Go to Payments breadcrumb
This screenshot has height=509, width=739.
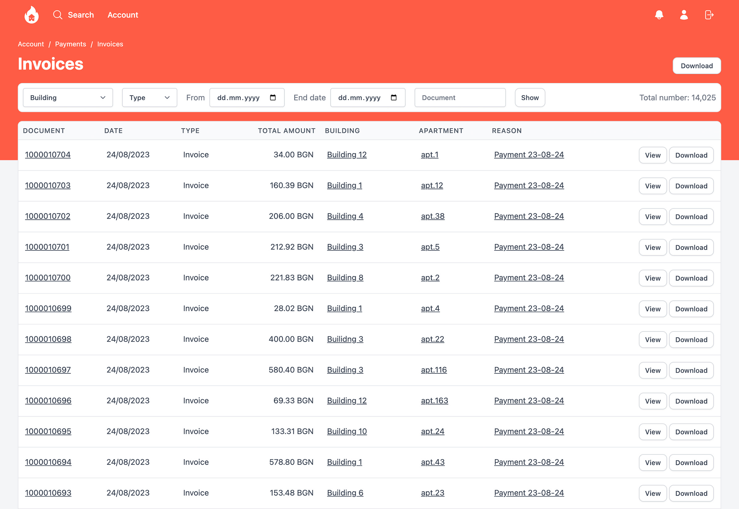71,44
